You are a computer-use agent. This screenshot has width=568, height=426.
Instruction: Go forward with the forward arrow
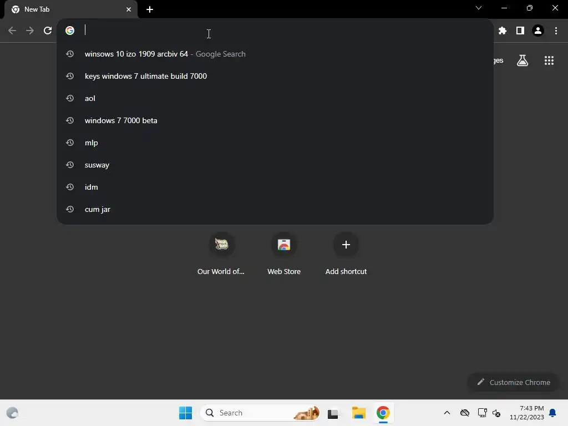click(x=30, y=31)
